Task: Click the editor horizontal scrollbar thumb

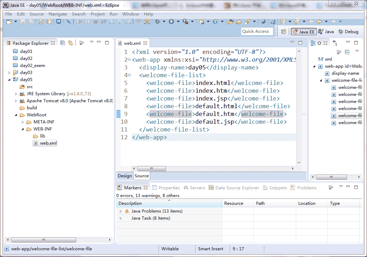Action: pyautogui.click(x=152, y=169)
